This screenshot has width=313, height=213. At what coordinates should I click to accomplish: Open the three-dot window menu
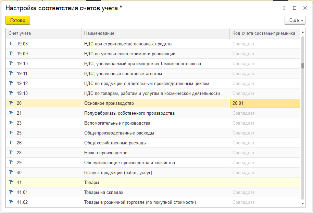tap(284, 8)
